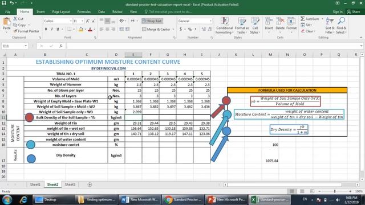Click the Format Painter brush icon
This screenshot has width=365, height=205.
(15, 31)
